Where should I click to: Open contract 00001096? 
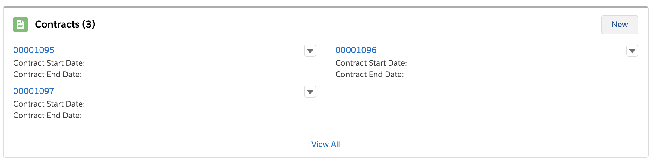pos(356,50)
